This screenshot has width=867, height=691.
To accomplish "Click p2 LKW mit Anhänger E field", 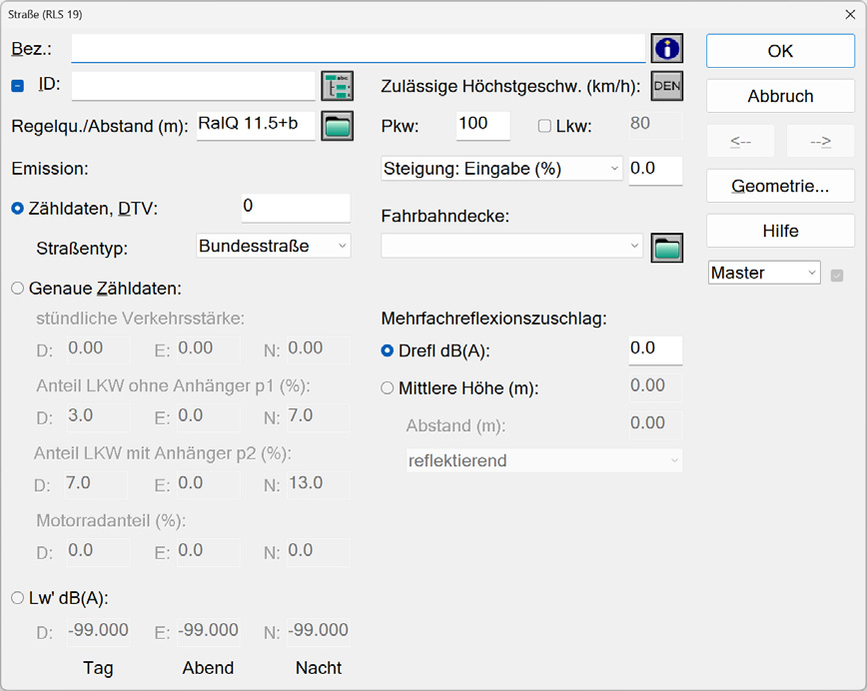I will pyautogui.click(x=209, y=485).
